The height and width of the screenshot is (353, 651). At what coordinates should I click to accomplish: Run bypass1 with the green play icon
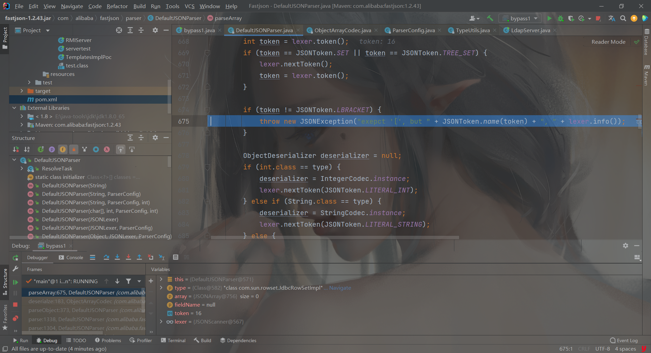pos(549,18)
